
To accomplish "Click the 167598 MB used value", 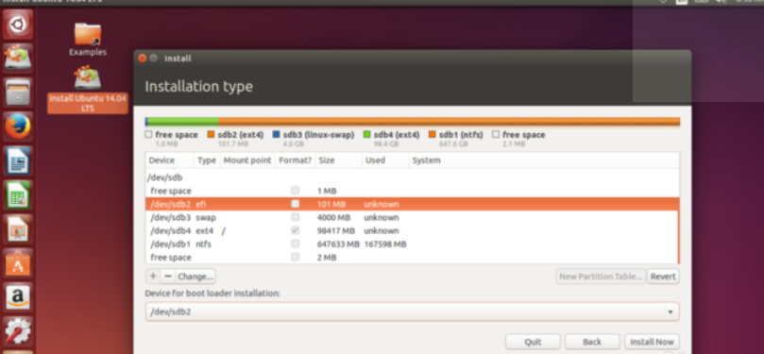I will (385, 244).
